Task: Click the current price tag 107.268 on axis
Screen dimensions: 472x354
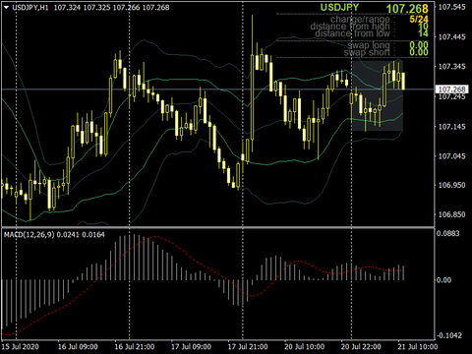Action: (452, 89)
